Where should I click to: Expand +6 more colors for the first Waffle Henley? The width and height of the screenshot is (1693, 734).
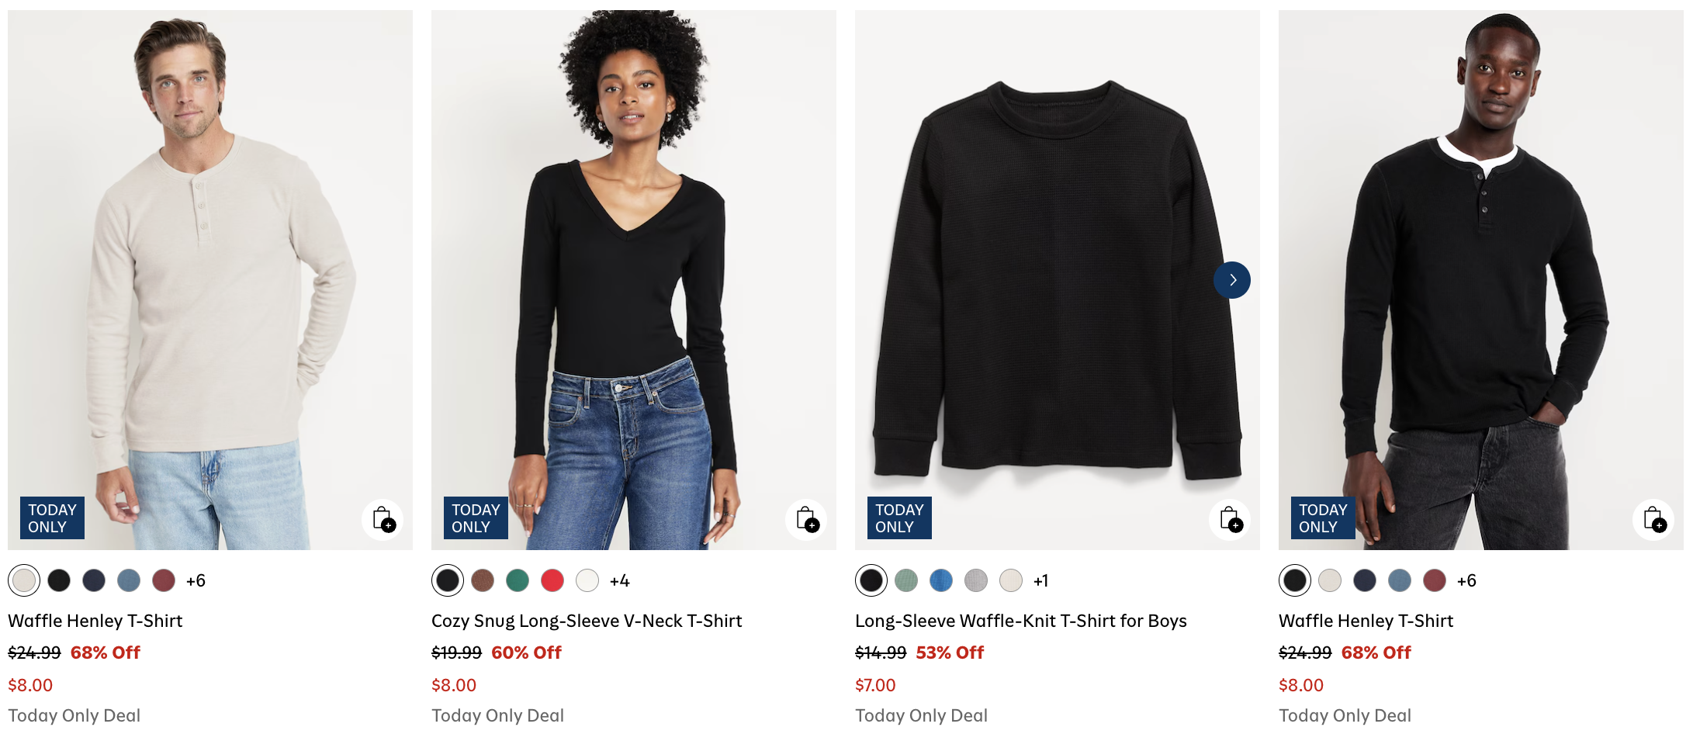click(196, 580)
